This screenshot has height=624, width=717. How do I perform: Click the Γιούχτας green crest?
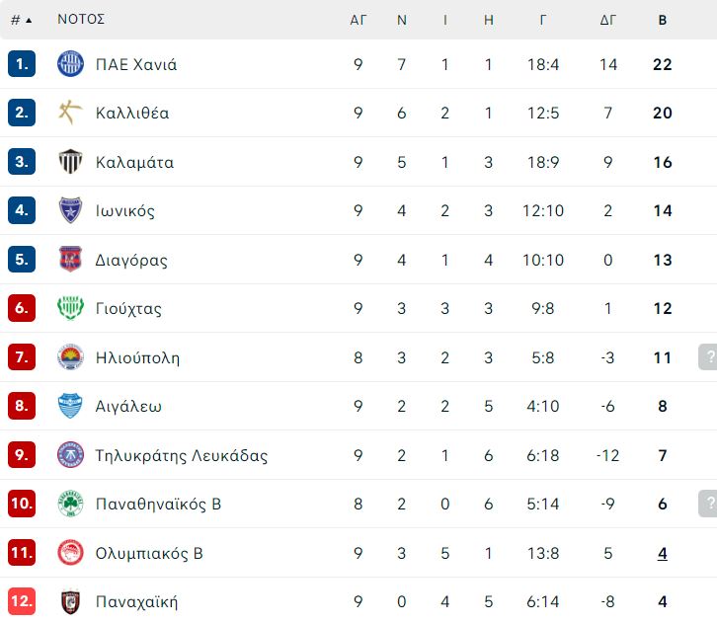70,308
